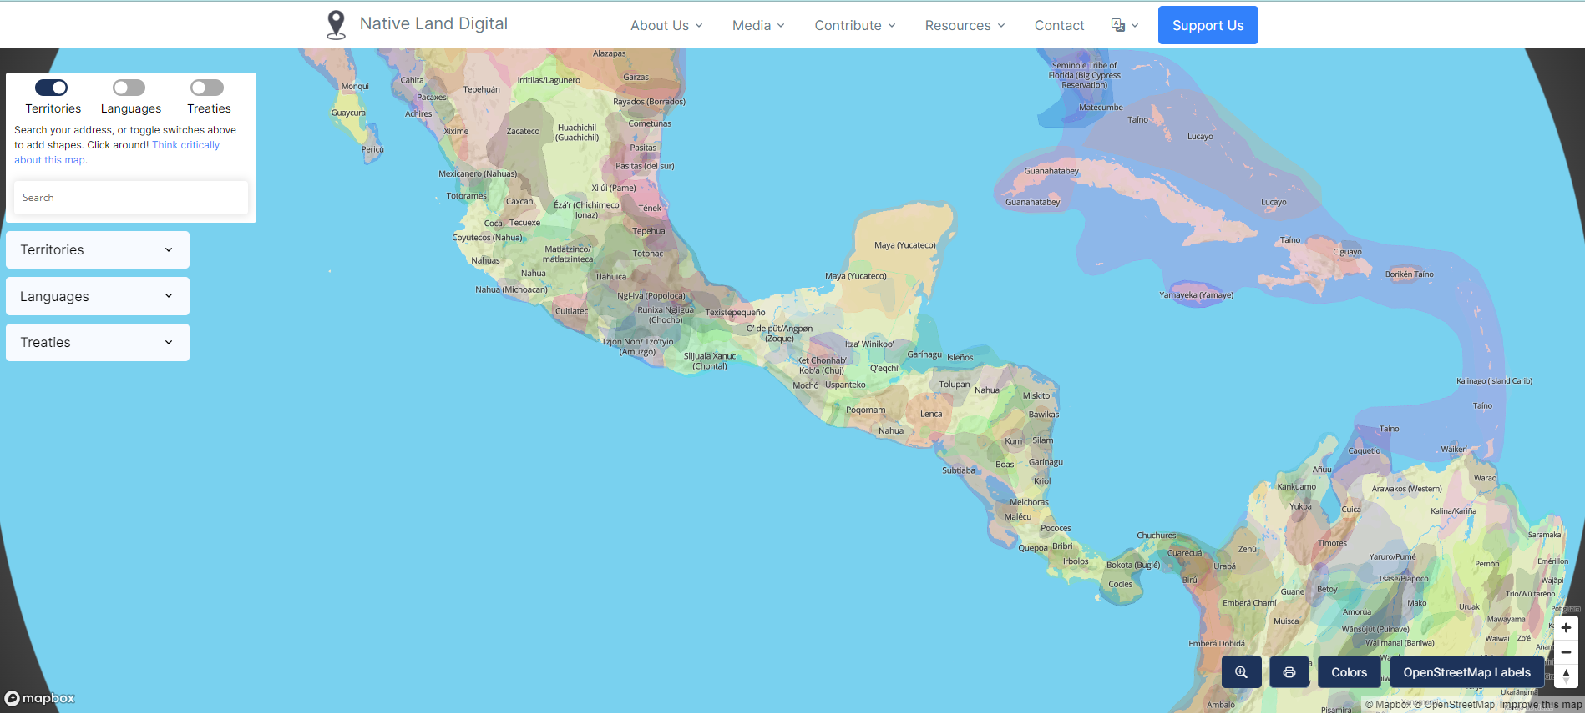Enable the Treaties switch
The height and width of the screenshot is (714, 1585).
207,88
